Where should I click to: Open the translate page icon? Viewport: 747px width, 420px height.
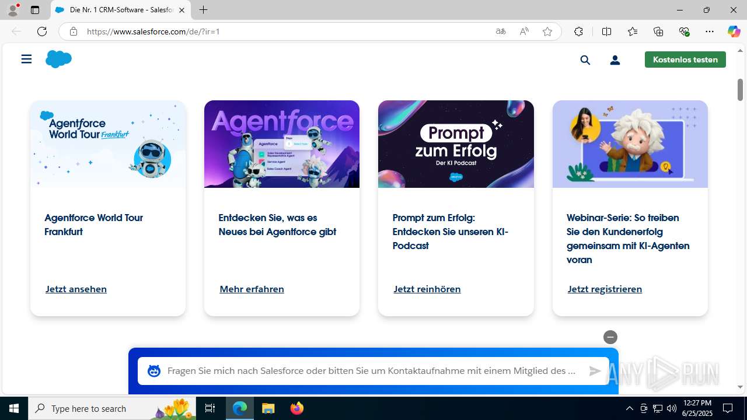coord(501,32)
